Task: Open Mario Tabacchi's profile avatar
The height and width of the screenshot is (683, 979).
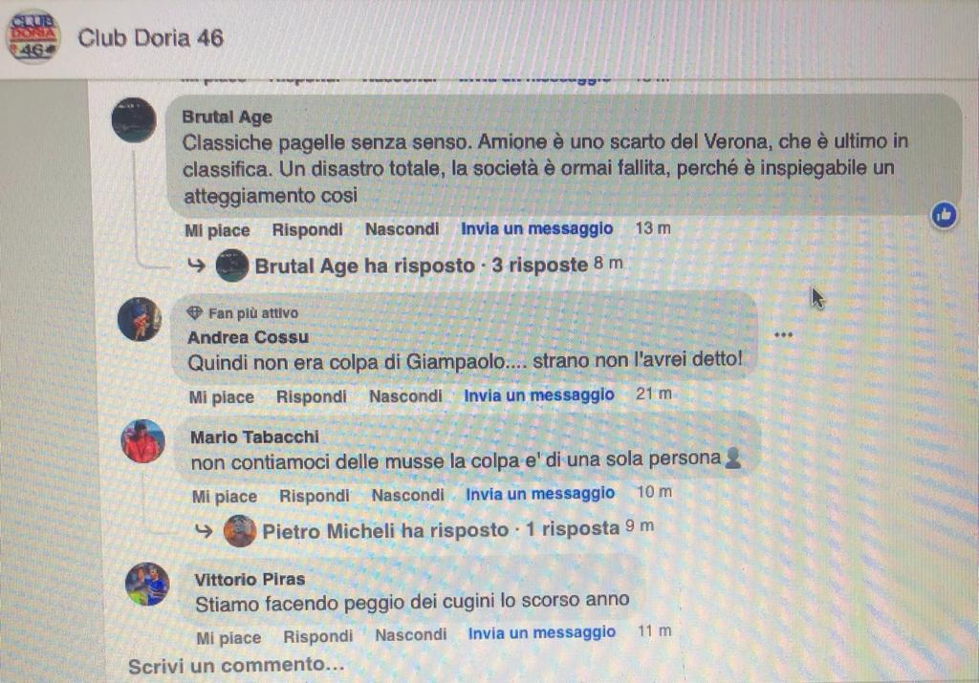Action: (x=143, y=441)
